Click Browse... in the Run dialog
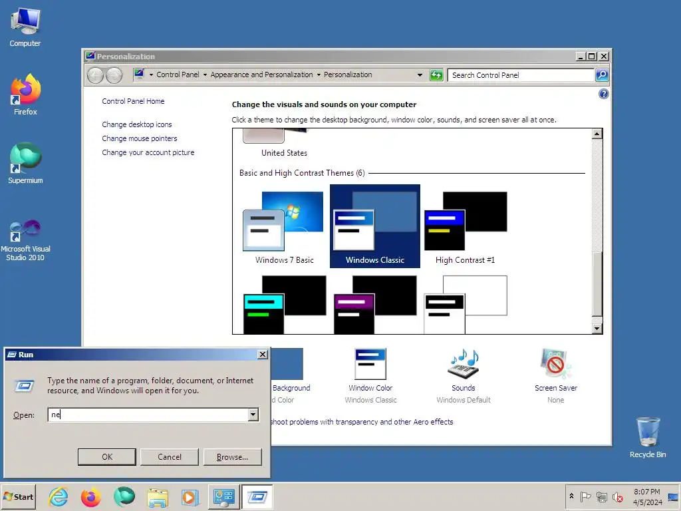Screen dimensions: 681x511 click(x=232, y=456)
